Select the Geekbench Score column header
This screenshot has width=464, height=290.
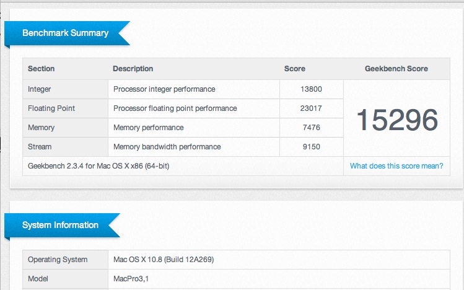coord(396,69)
